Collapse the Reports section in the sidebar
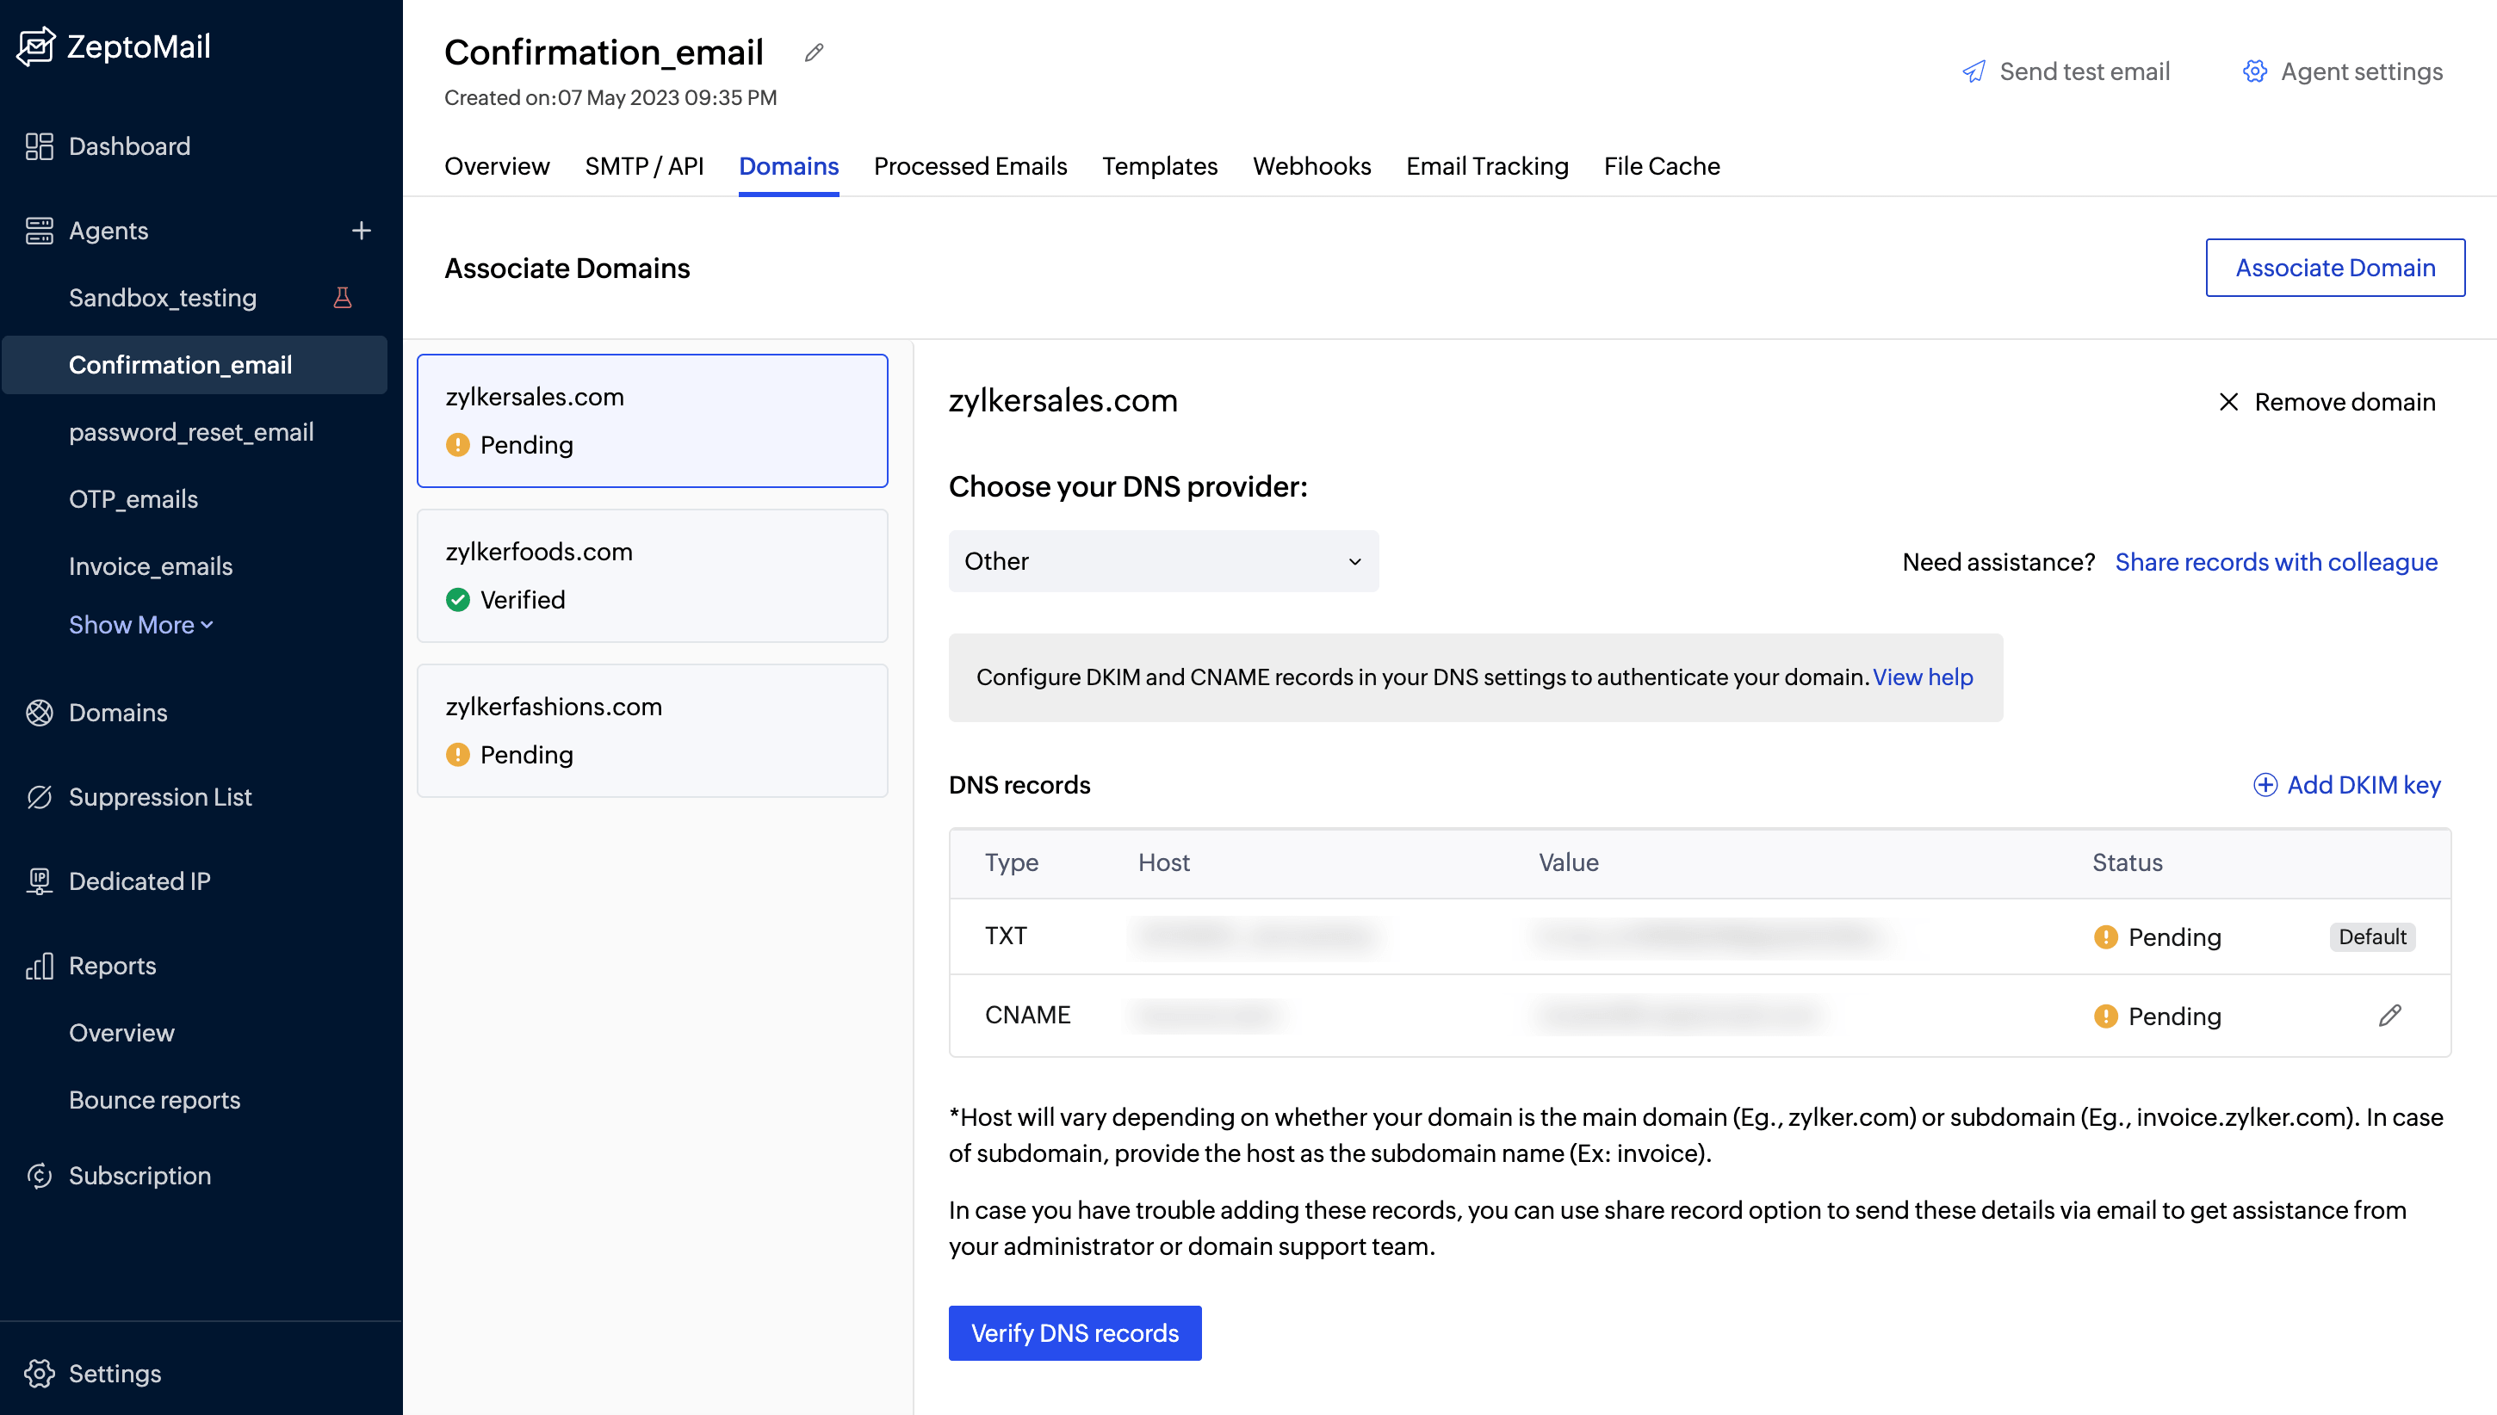 (112, 965)
